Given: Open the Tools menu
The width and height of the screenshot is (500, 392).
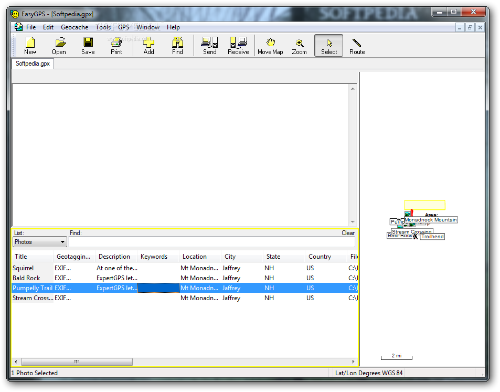Looking at the screenshot, I should pyautogui.click(x=103, y=27).
